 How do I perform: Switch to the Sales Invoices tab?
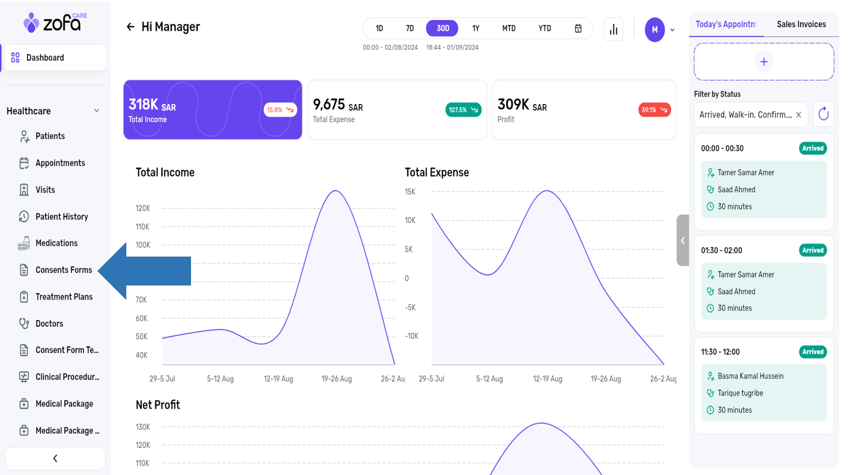(x=801, y=25)
